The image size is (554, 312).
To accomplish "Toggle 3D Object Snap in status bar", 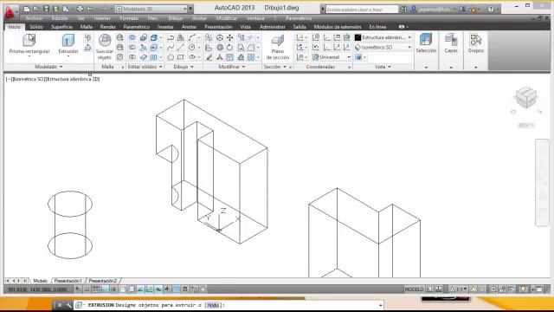I will [132, 289].
